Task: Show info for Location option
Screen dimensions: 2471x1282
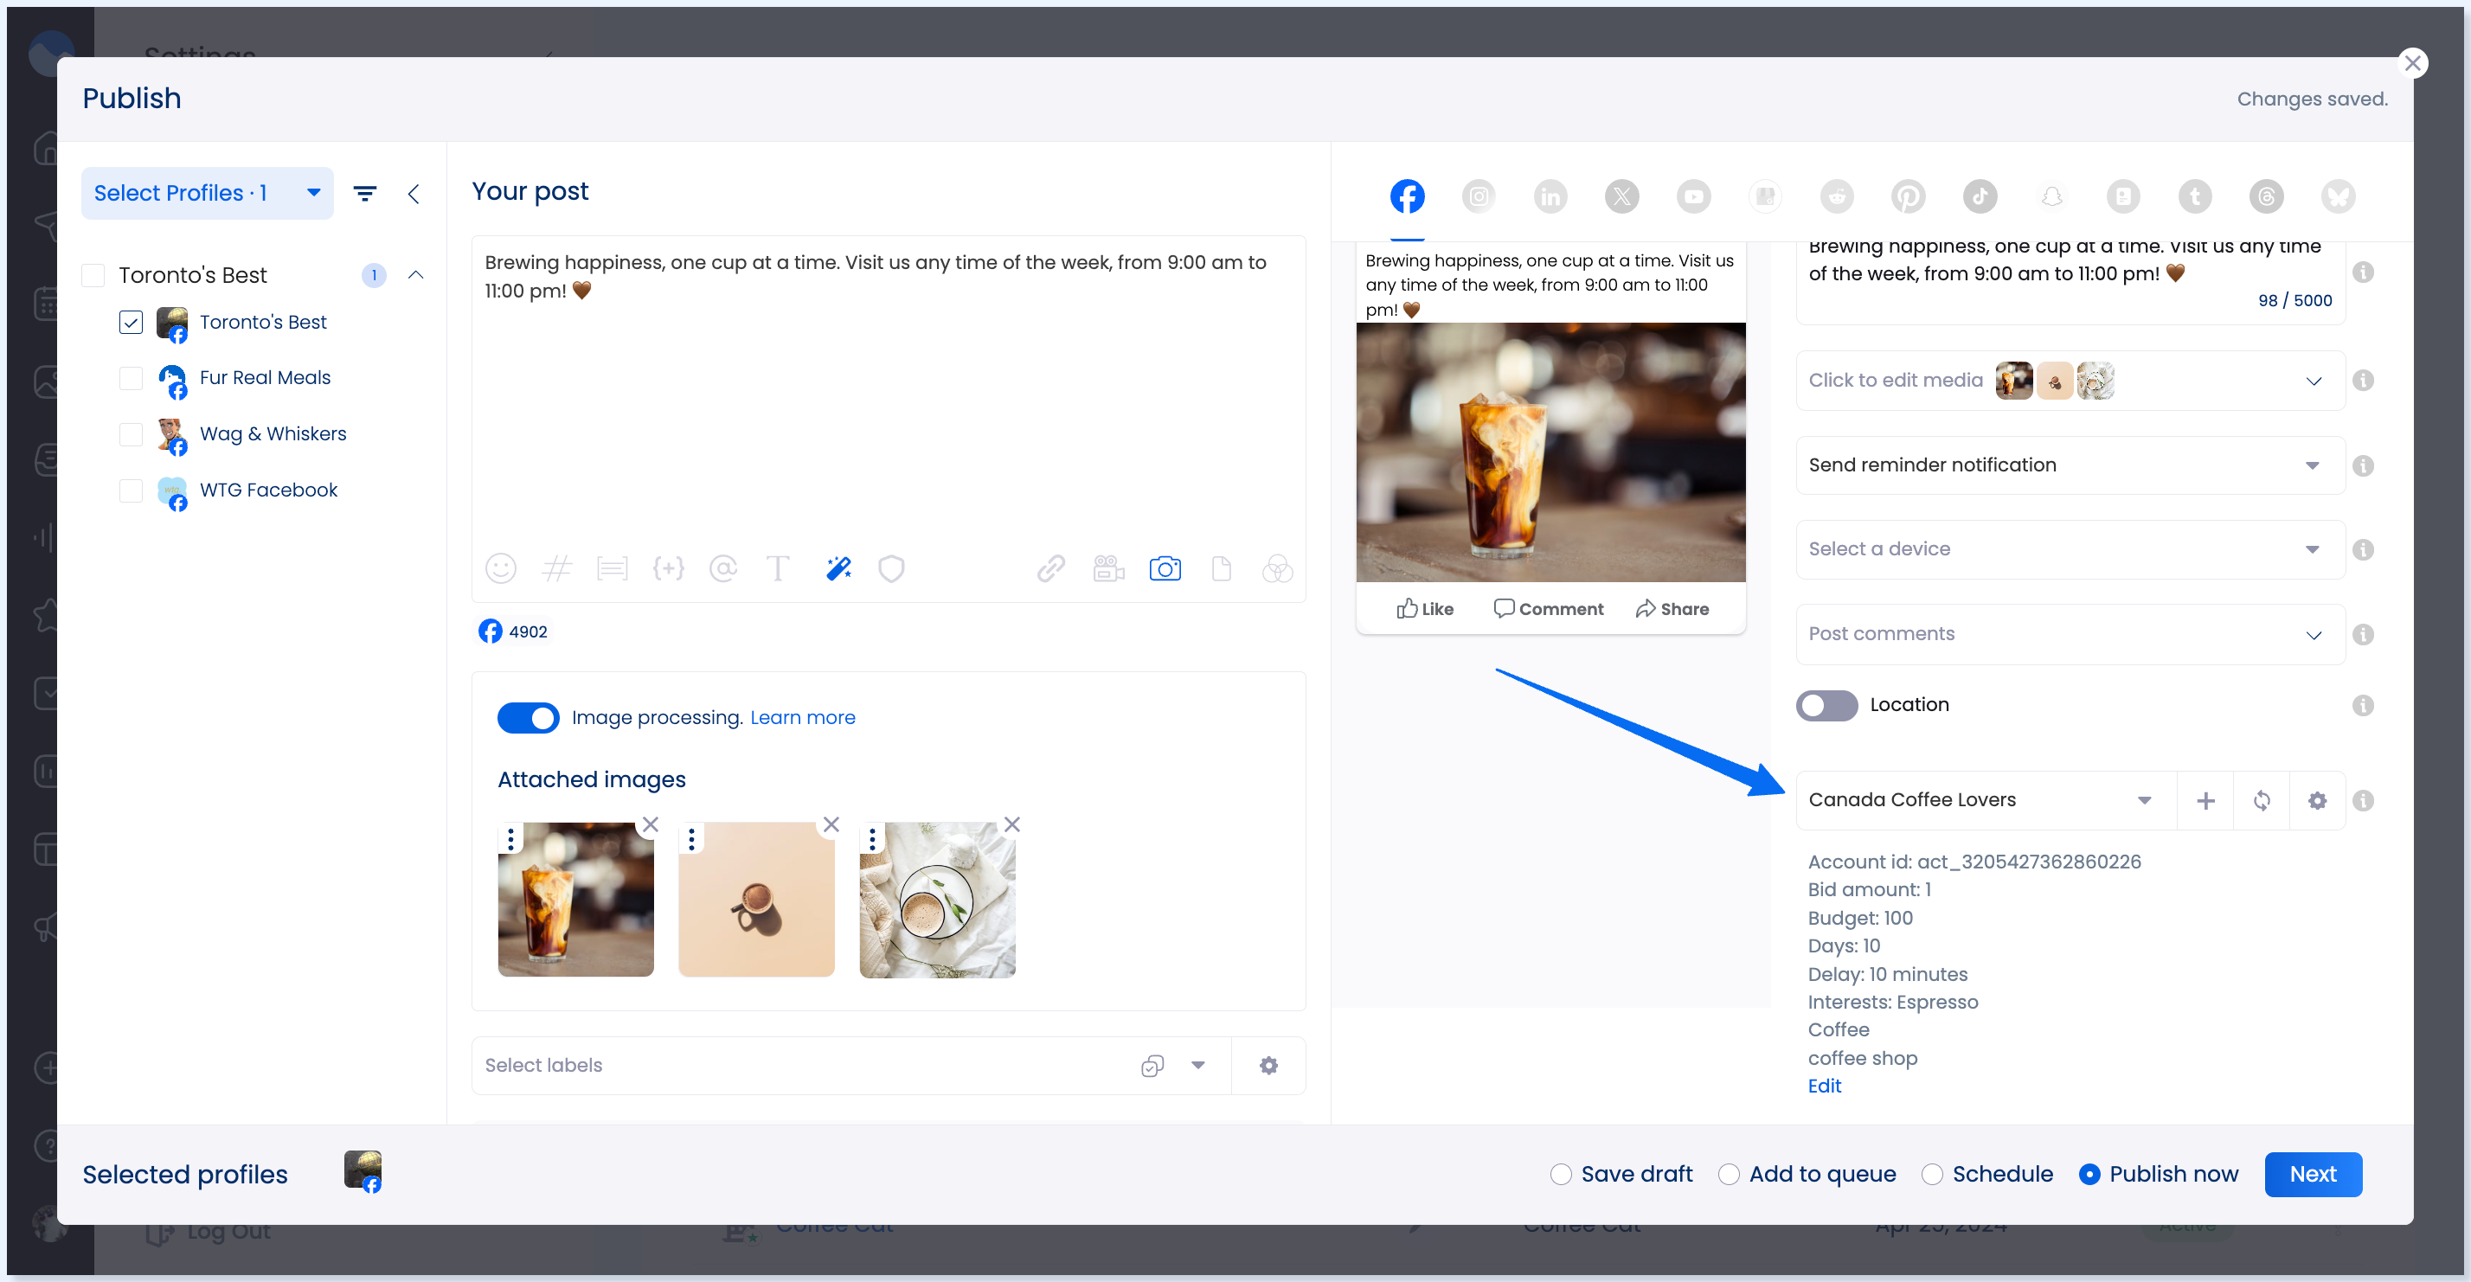Action: click(x=2363, y=705)
